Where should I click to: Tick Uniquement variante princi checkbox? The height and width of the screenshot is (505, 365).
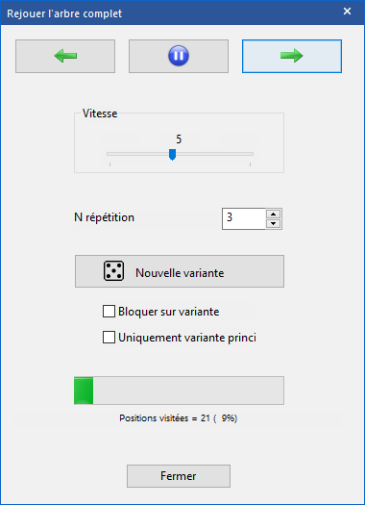click(109, 338)
